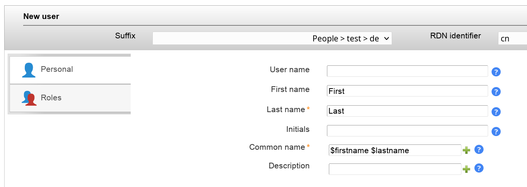Screen dimensions: 527x187
Task: Show help for Initials field
Action: click(496, 132)
